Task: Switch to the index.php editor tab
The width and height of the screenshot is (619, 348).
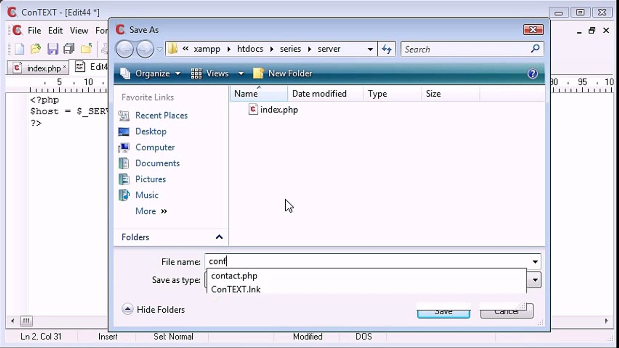Action: tap(40, 68)
